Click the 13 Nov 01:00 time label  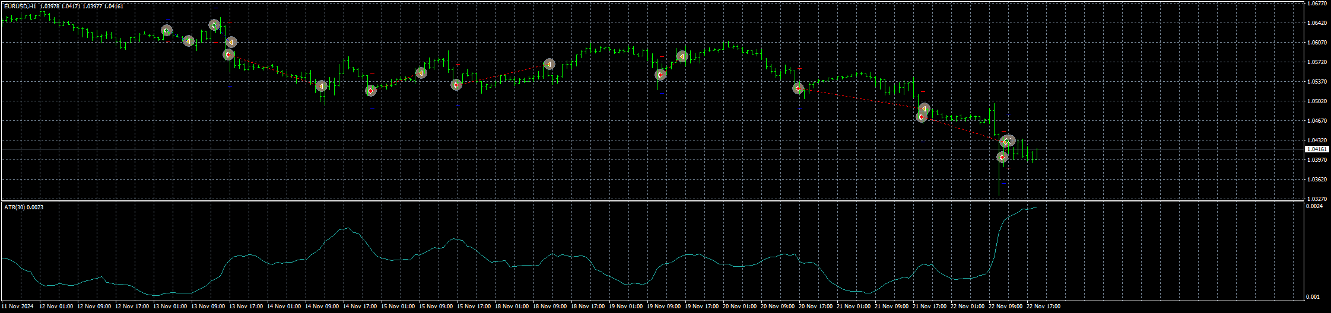pyautogui.click(x=170, y=306)
